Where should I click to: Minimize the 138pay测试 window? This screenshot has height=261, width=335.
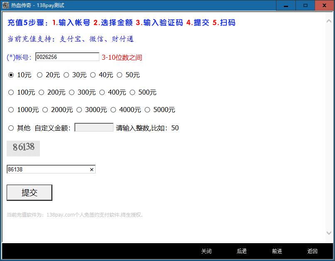[x=286, y=5]
